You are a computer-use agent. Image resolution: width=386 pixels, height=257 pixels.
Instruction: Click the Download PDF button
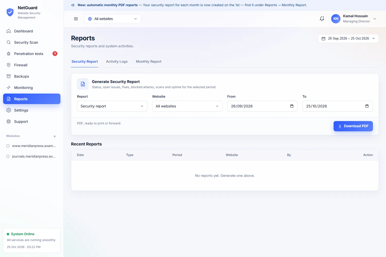click(353, 126)
